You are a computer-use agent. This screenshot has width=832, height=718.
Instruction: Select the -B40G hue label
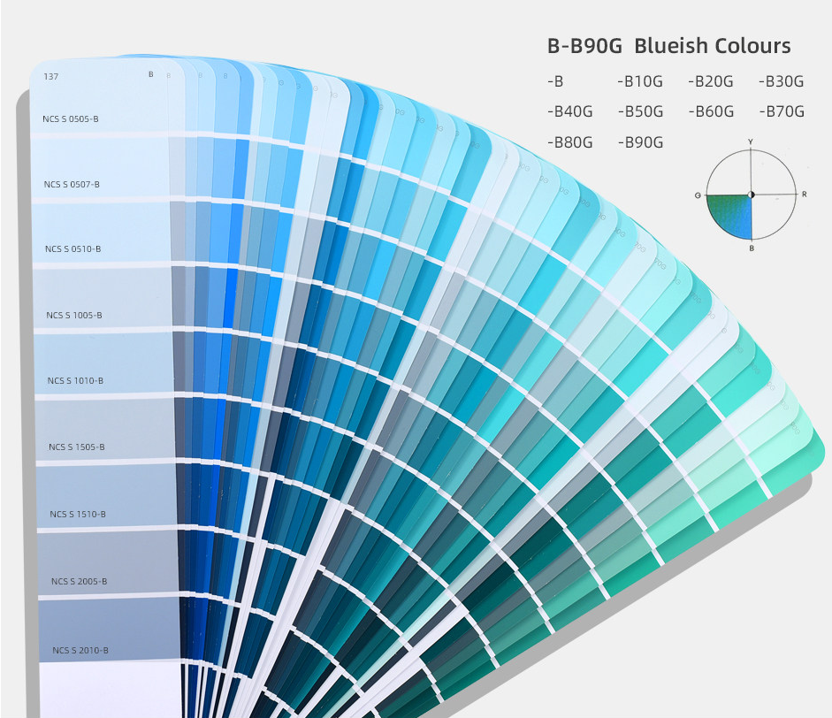tap(570, 112)
